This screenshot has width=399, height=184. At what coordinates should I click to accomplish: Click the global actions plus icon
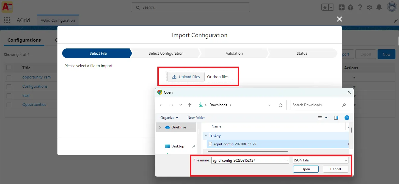coord(341,7)
